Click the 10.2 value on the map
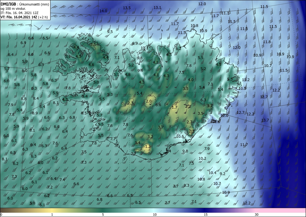The image size is (306, 217). pyautogui.click(x=202, y=158)
